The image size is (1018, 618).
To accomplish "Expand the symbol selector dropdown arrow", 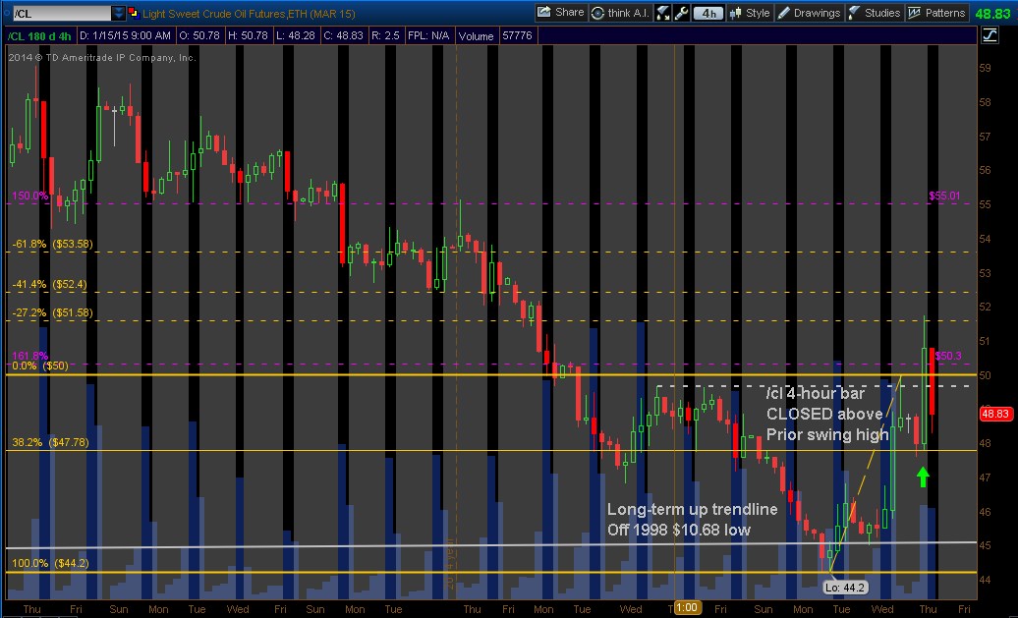I will [118, 13].
